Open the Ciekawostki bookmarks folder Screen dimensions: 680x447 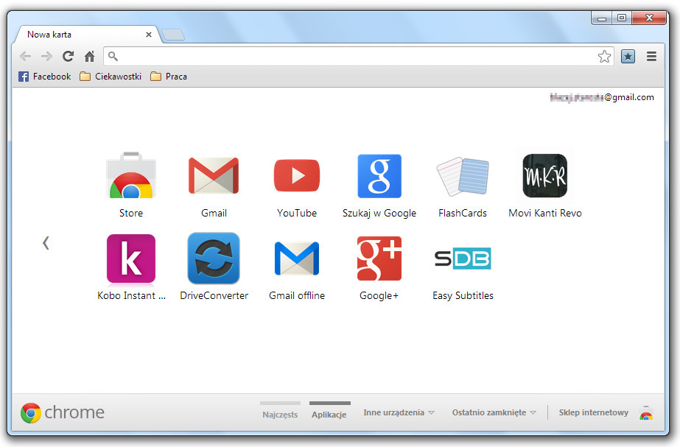click(111, 77)
